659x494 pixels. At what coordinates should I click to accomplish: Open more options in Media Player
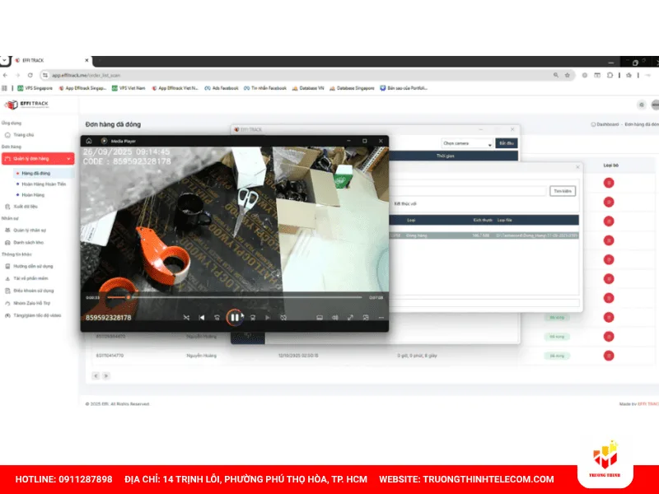381,318
